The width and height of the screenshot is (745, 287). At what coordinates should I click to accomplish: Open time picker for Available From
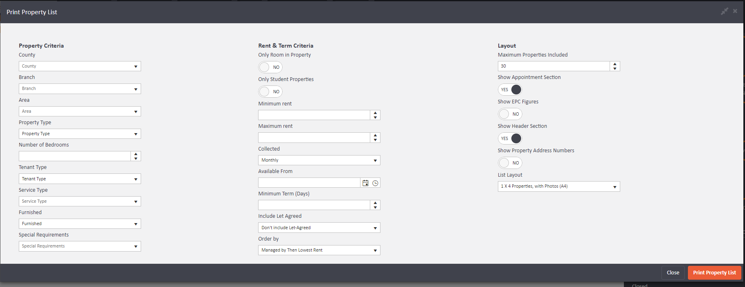pyautogui.click(x=375, y=183)
